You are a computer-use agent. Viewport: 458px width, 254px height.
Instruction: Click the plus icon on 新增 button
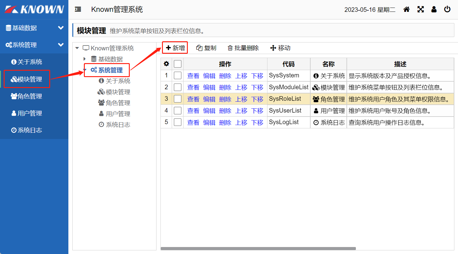tap(168, 48)
